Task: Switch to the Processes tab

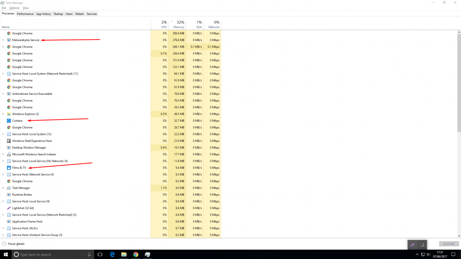Action: click(x=8, y=14)
